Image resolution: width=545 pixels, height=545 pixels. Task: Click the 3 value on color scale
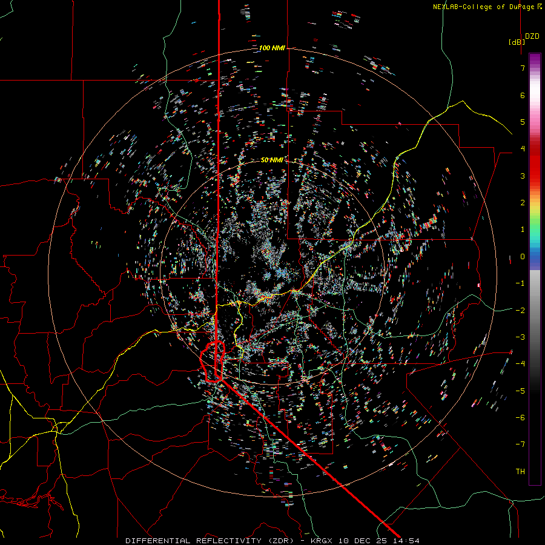523,176
